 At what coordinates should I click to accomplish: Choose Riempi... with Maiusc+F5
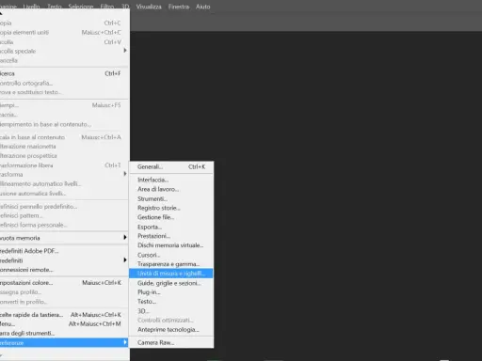(x=64, y=105)
